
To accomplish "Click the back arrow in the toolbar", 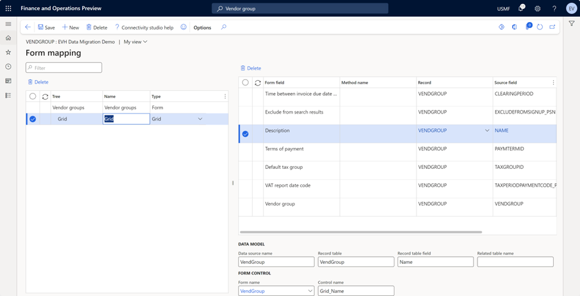I will point(28,27).
